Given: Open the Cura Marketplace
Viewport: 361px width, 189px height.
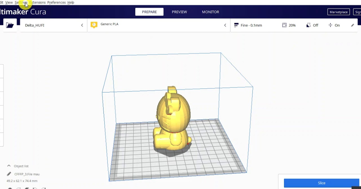Looking at the screenshot, I should click(x=338, y=12).
